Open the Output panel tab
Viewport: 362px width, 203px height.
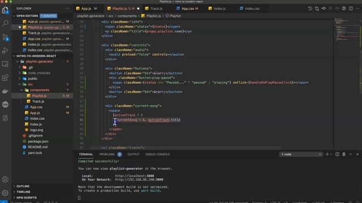tap(133, 154)
